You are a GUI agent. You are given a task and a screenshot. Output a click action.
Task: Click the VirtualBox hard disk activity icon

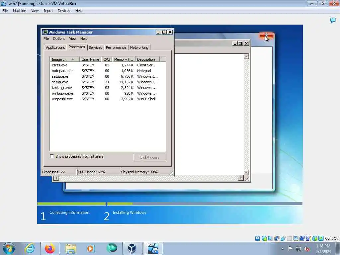pos(257,238)
